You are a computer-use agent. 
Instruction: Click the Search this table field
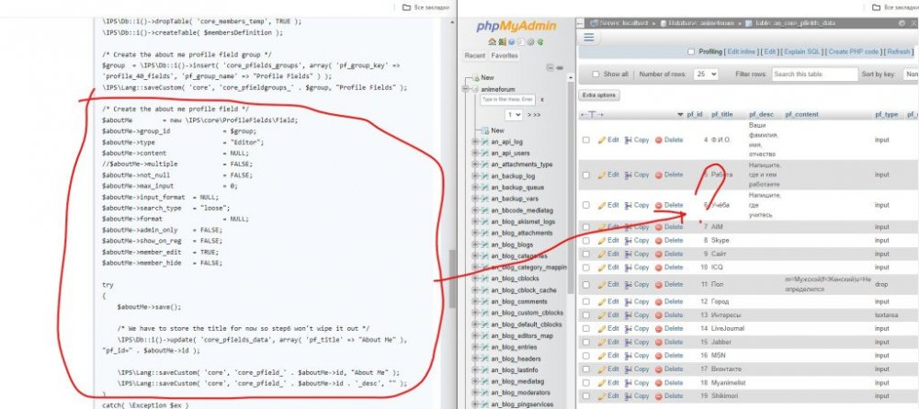pos(810,74)
